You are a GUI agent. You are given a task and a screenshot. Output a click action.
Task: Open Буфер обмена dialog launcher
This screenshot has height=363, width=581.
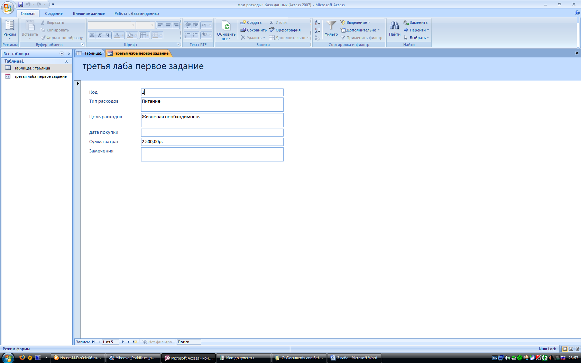coord(82,45)
